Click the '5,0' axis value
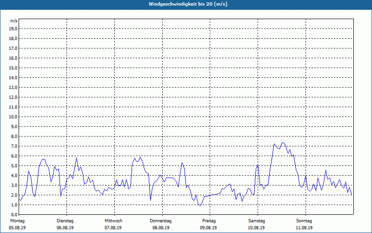The height and width of the screenshot is (233, 372). [x=14, y=166]
